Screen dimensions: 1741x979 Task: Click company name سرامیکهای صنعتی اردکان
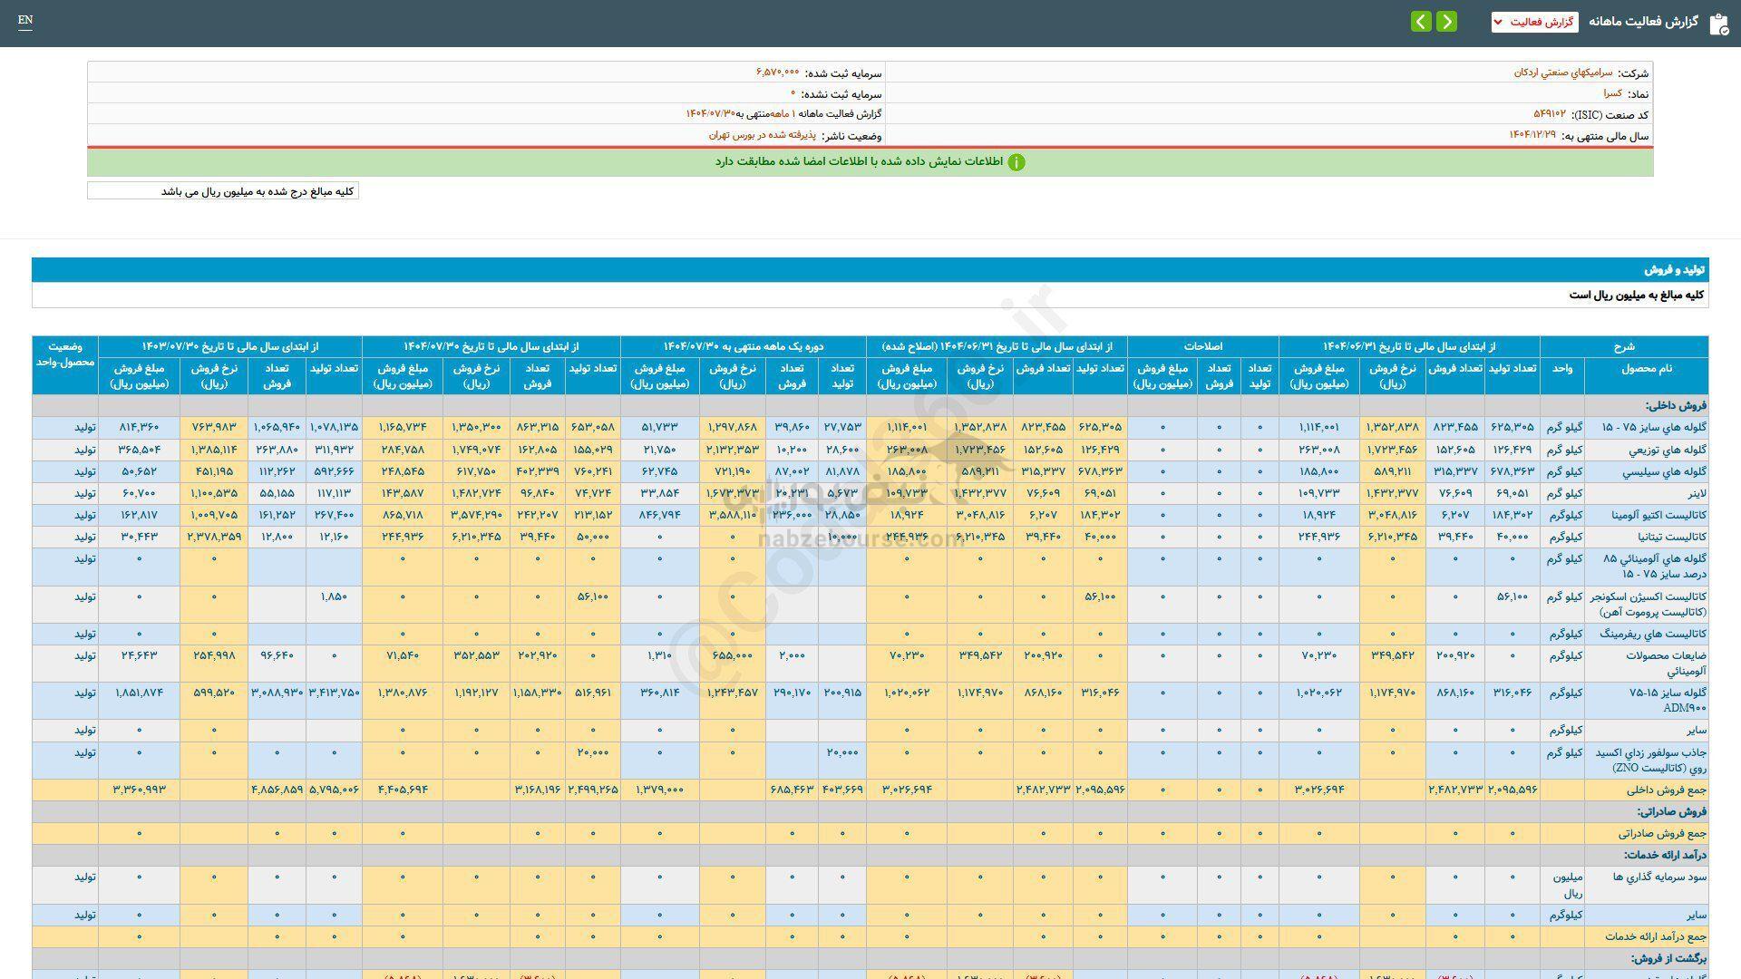pyautogui.click(x=1562, y=73)
